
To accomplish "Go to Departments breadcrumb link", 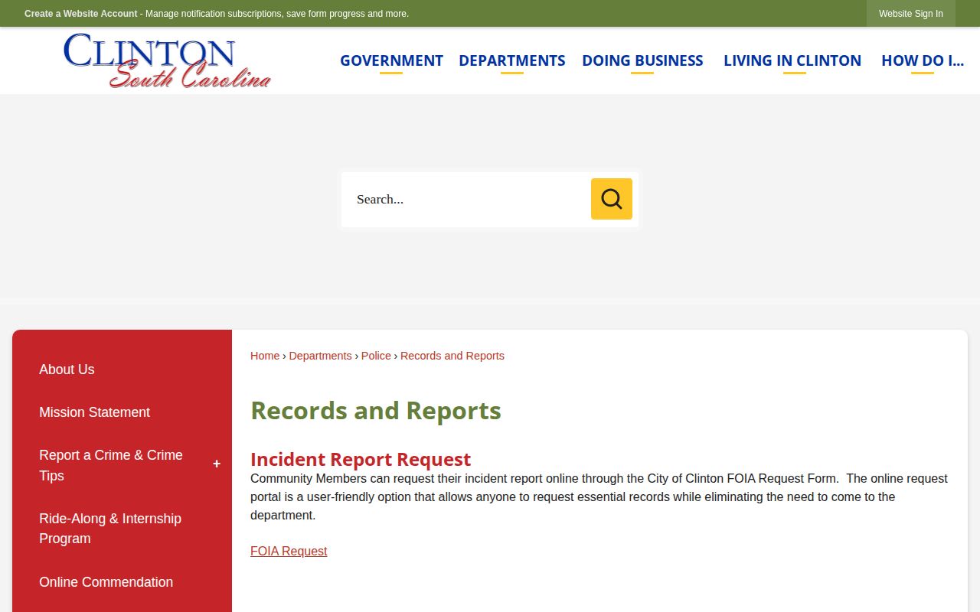I will tap(320, 356).
